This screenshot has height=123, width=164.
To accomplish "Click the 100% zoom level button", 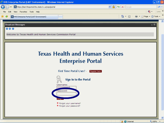I will (x=153, y=121).
